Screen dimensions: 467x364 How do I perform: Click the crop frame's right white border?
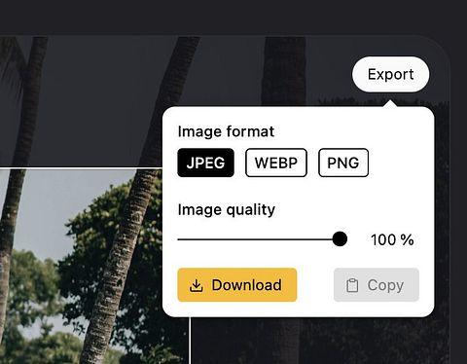click(190, 341)
